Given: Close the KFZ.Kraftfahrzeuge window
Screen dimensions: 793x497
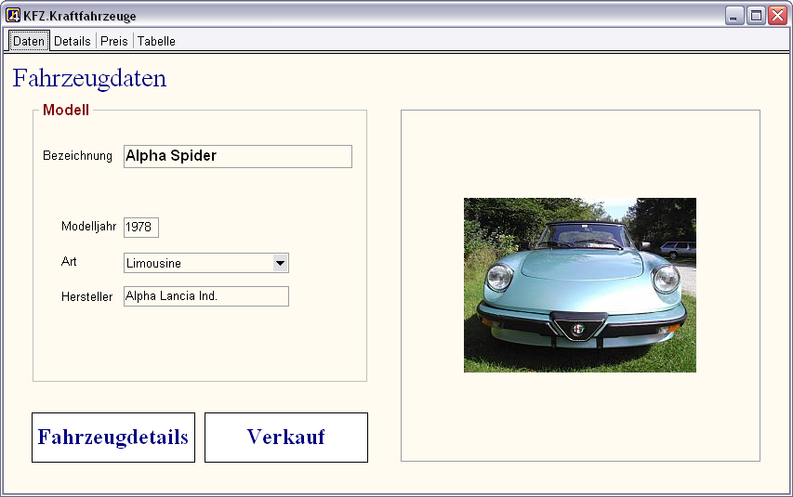Looking at the screenshot, I should [777, 16].
